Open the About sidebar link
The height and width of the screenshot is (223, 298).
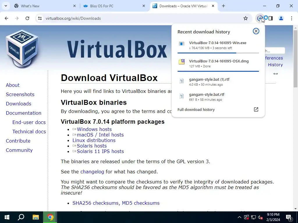tap(13, 85)
